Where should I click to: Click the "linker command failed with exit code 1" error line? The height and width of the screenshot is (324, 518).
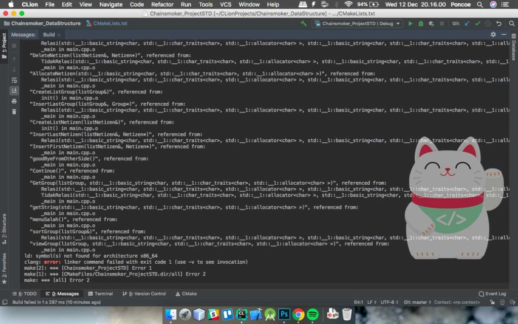tap(136, 262)
